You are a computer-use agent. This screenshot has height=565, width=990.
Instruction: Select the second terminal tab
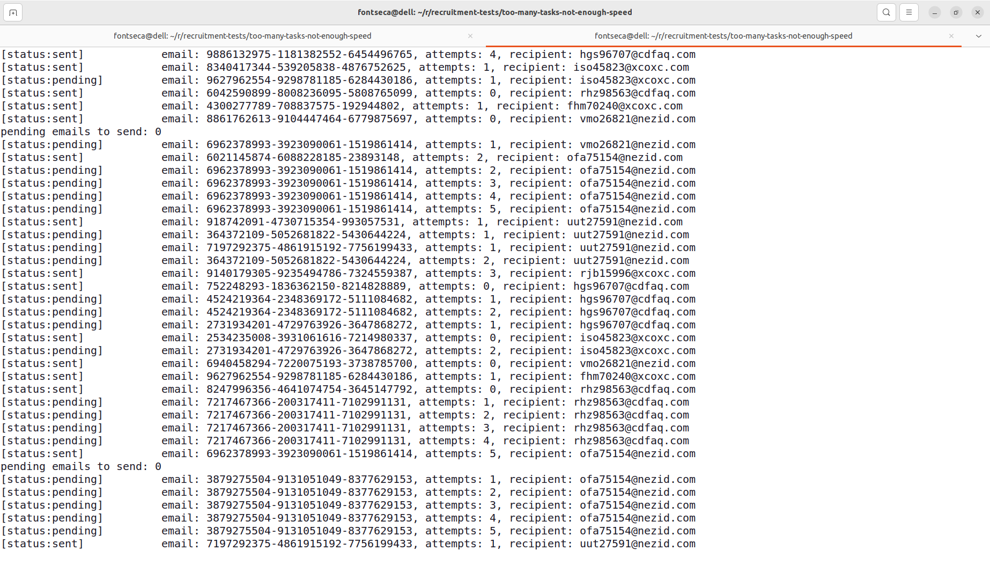point(723,36)
